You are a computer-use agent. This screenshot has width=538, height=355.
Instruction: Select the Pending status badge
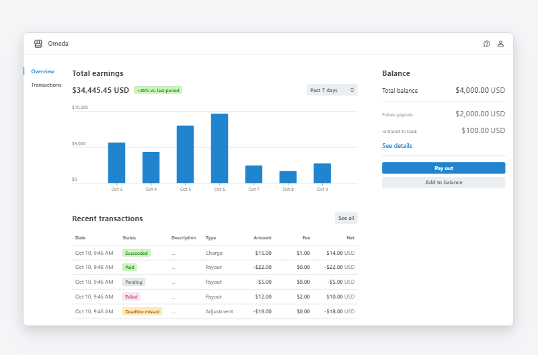133,282
